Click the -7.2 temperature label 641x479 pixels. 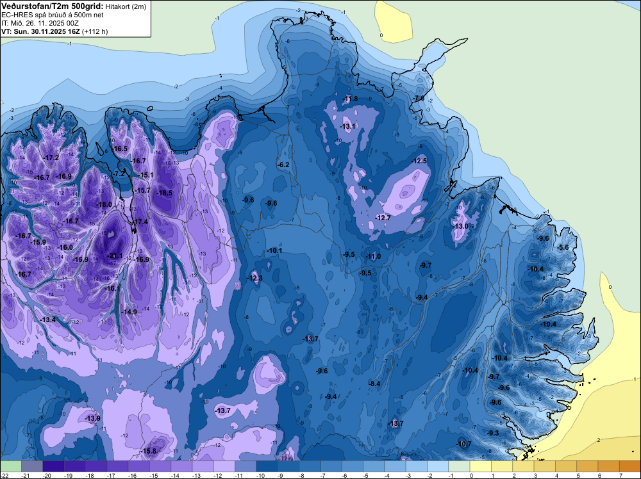pos(119,174)
